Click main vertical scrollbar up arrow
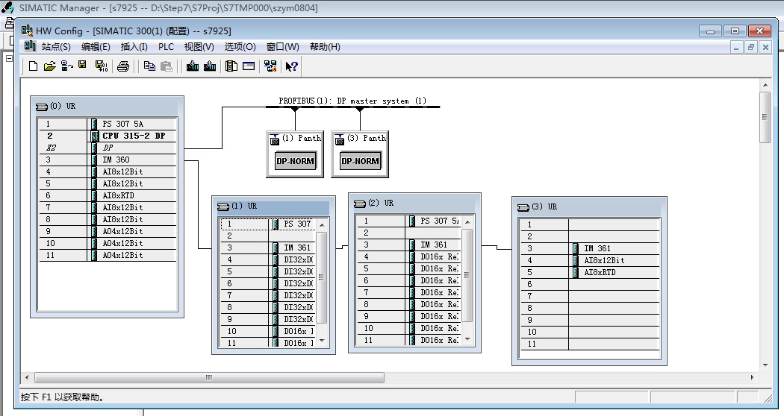784x416 pixels. click(x=765, y=86)
